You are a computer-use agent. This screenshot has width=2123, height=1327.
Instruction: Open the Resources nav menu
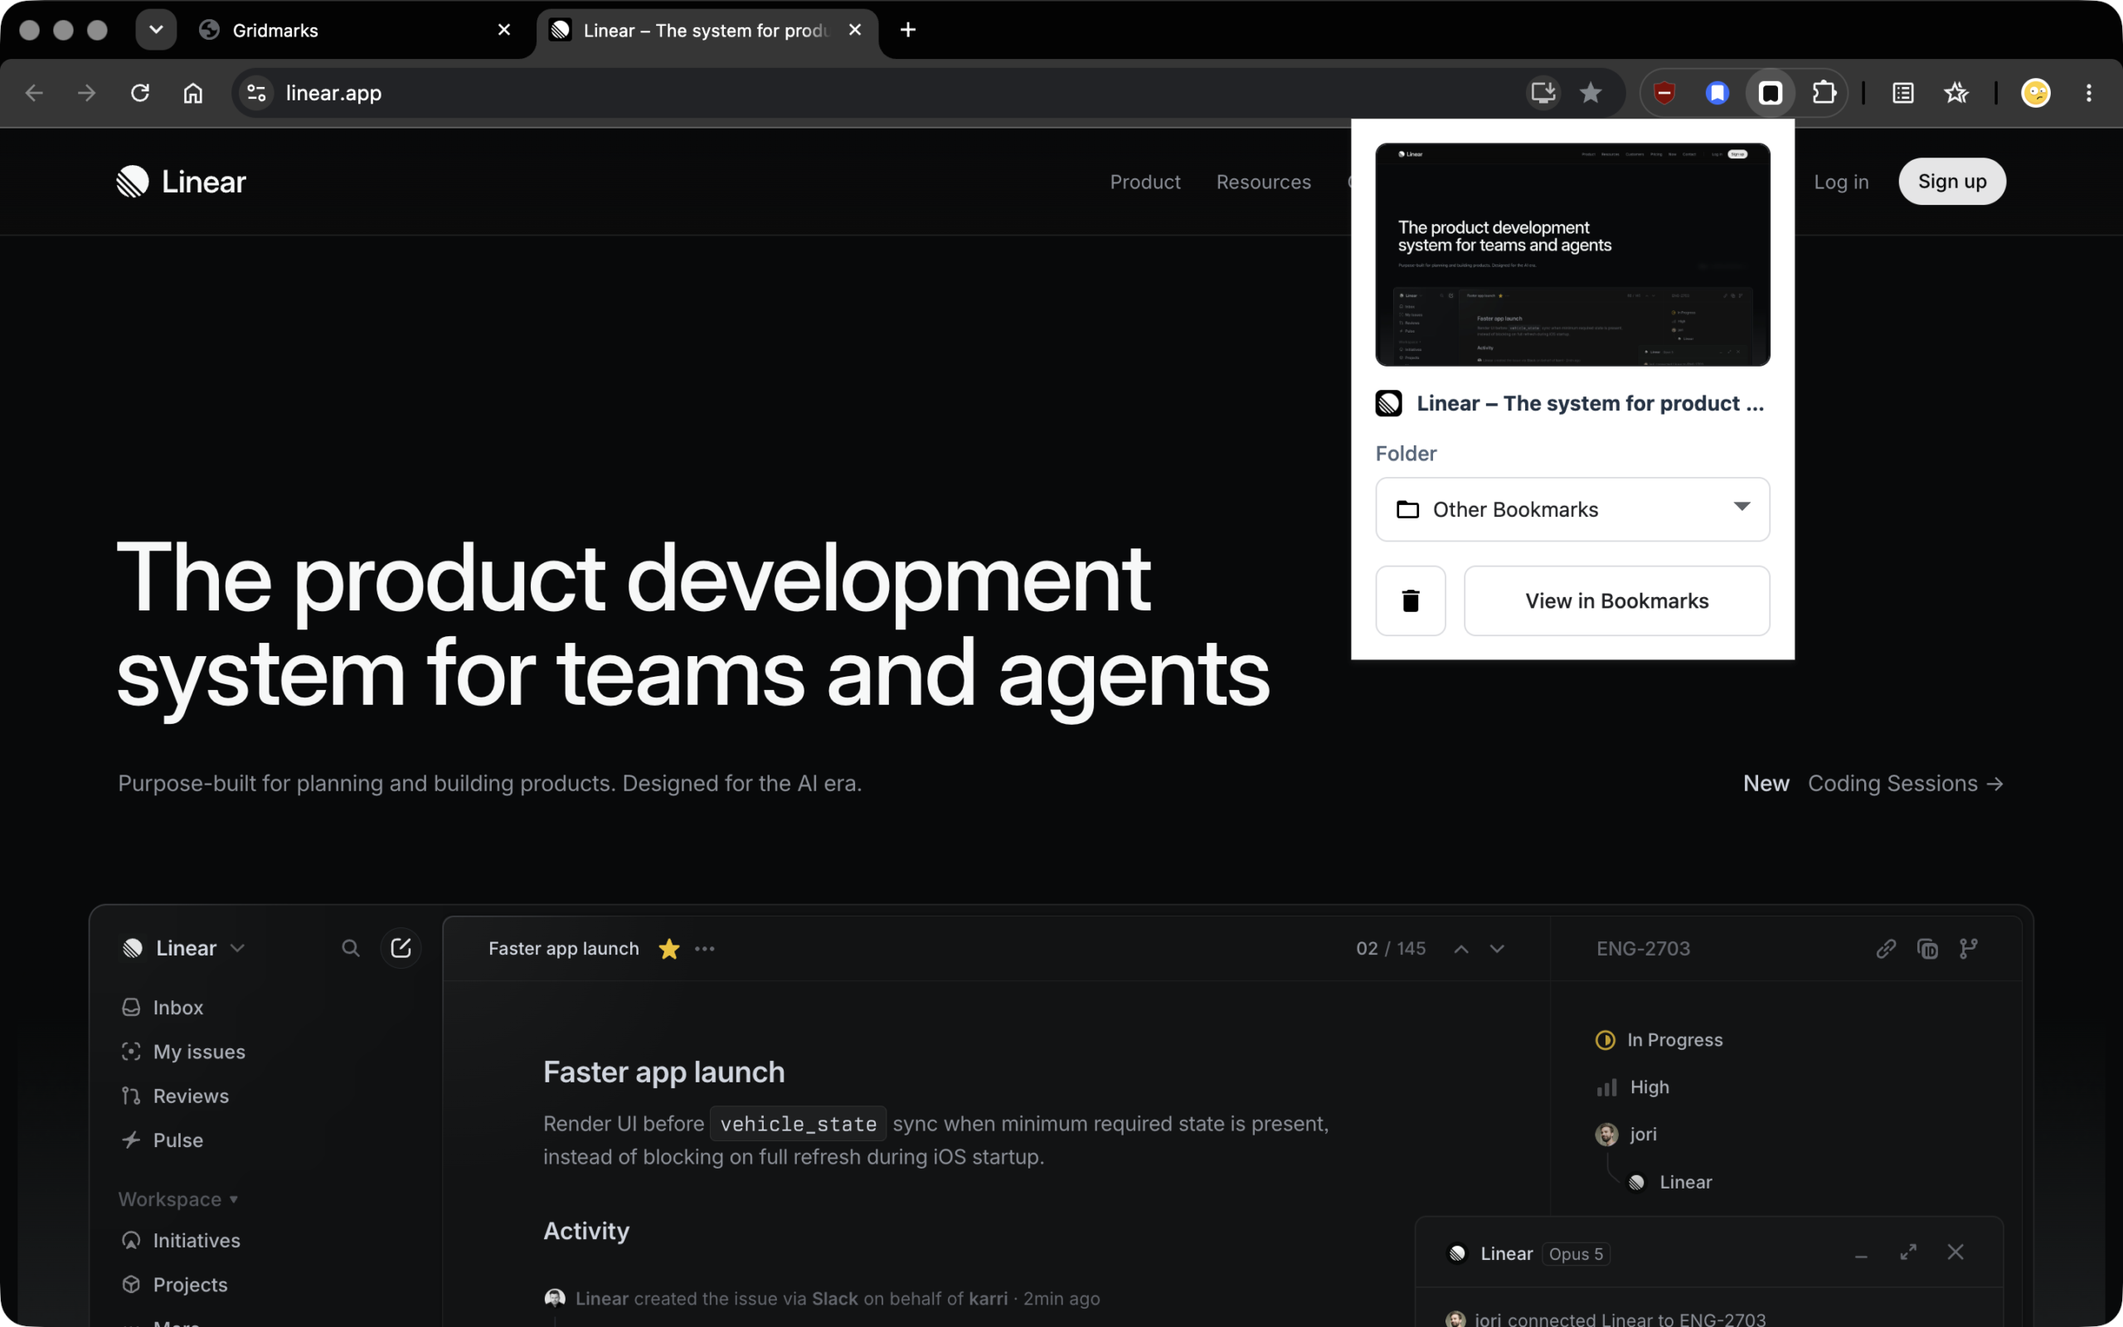(1263, 182)
